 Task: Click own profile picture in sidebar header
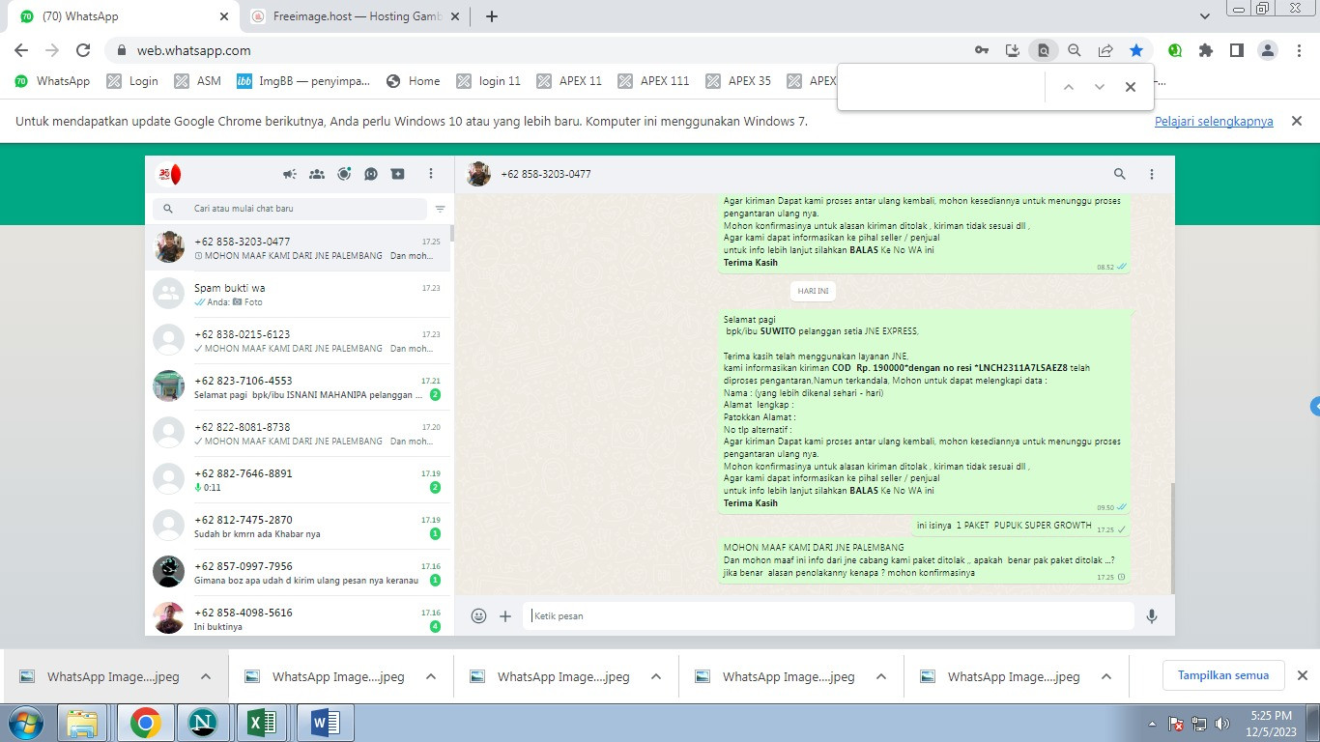point(169,174)
